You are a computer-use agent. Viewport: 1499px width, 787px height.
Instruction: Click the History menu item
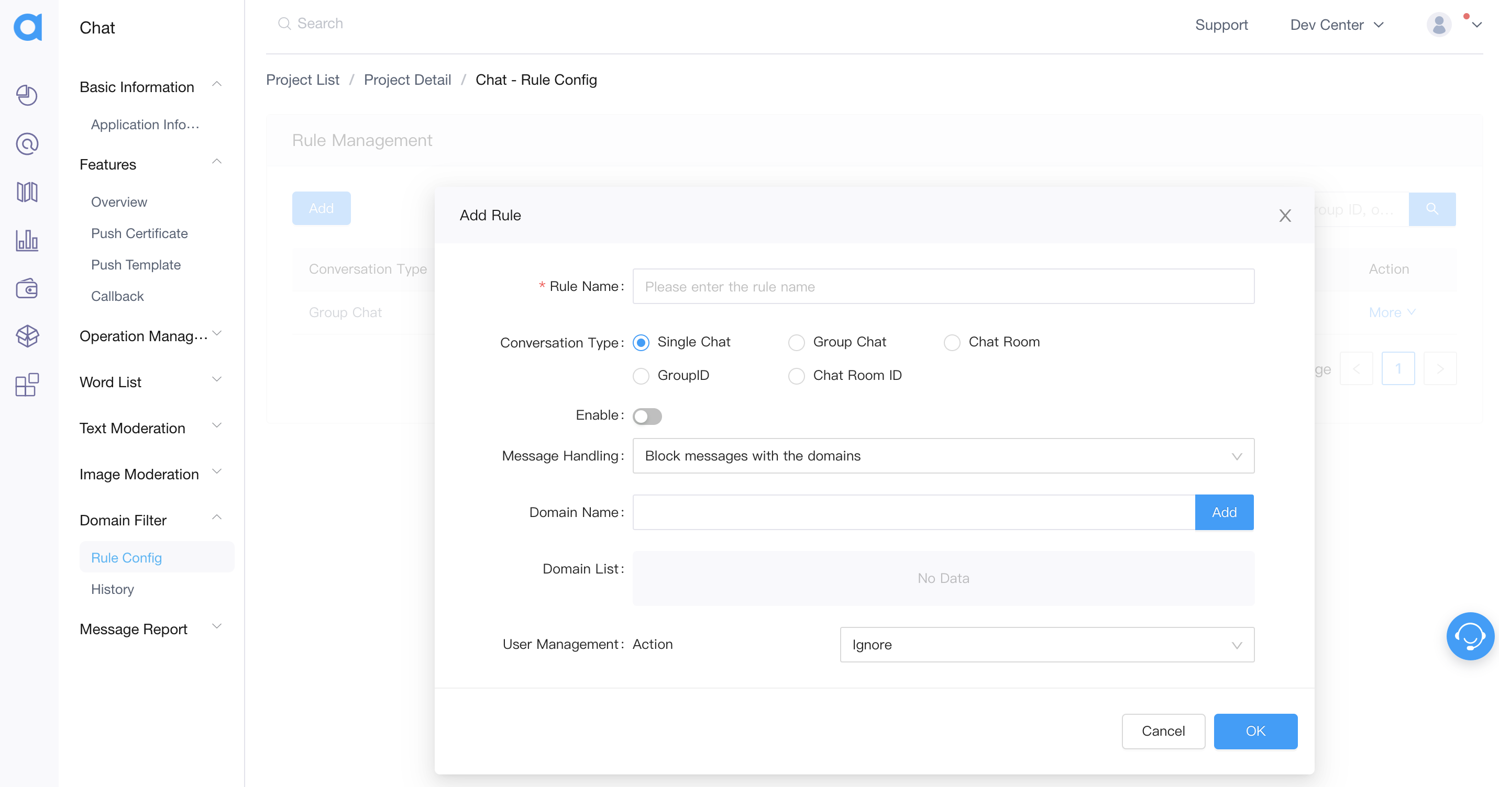point(113,589)
